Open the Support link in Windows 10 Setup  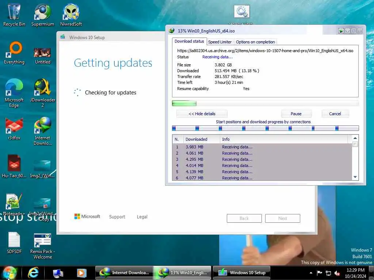(117, 217)
